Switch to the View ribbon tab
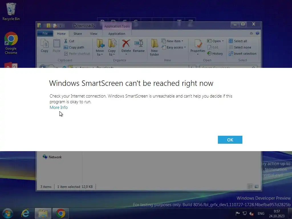The image size is (292, 219). click(94, 34)
